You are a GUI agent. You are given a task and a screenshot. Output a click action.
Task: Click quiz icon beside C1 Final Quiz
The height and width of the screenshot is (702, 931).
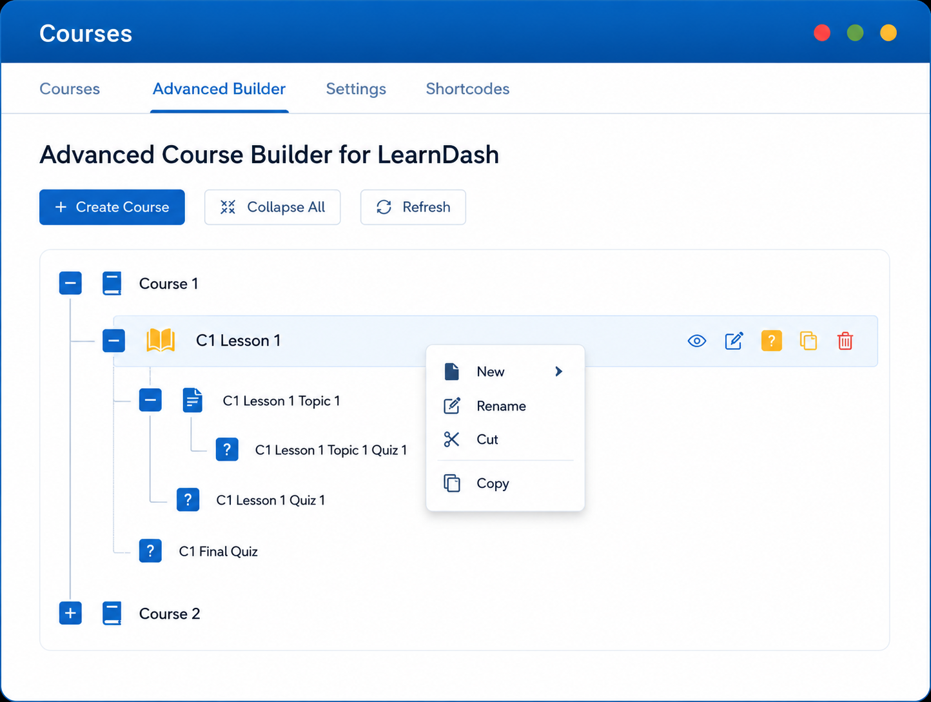tap(150, 551)
